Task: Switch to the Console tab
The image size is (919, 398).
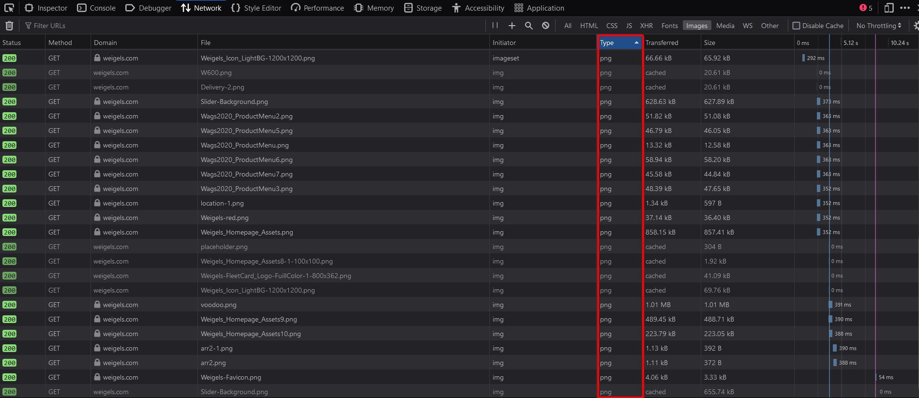Action: tap(97, 8)
